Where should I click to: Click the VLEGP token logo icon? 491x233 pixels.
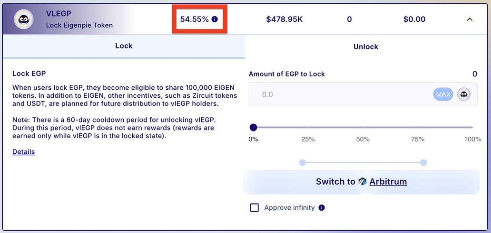click(x=23, y=19)
